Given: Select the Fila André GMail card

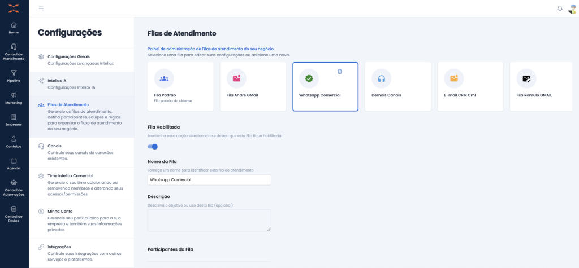Looking at the screenshot, I should point(253,86).
